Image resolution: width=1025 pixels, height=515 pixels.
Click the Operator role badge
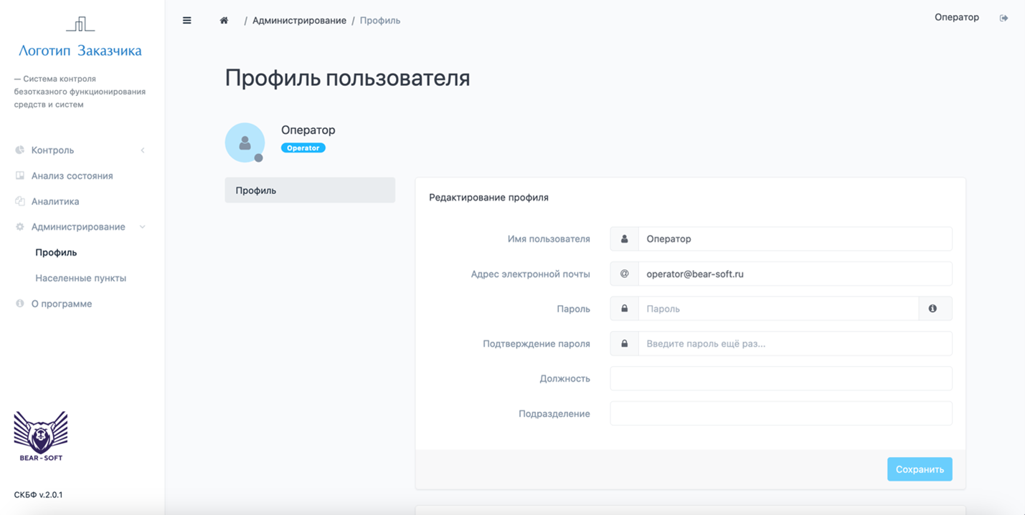(x=303, y=147)
